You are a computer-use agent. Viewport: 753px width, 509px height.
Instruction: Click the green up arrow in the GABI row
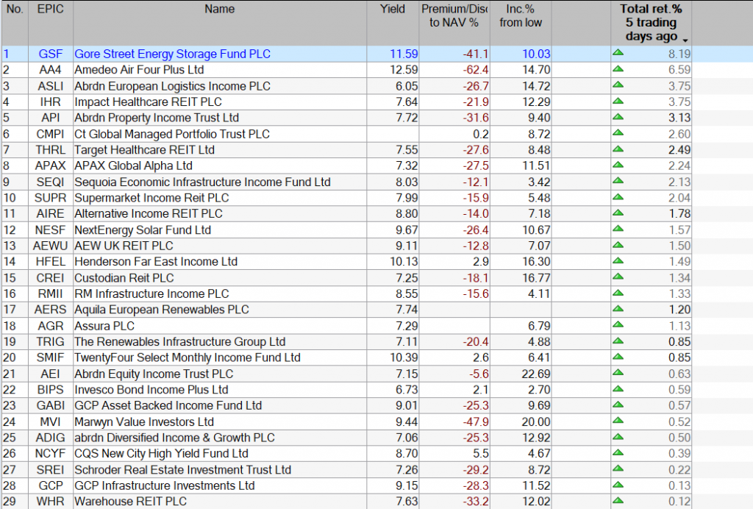pos(618,405)
